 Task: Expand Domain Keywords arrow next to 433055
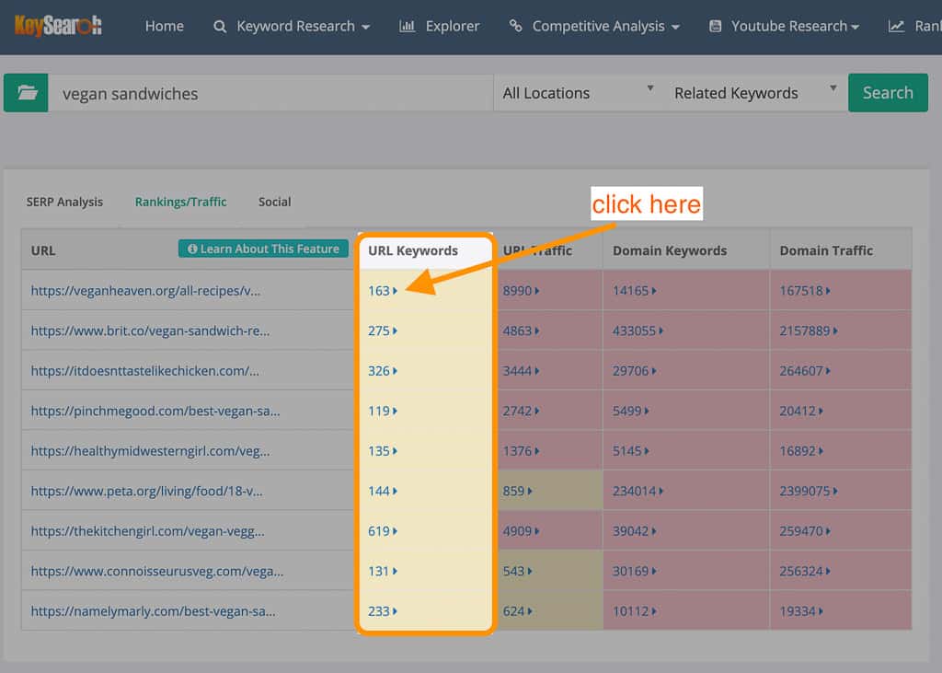pos(661,330)
